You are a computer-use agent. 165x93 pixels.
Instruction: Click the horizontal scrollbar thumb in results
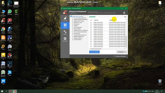point(96,49)
